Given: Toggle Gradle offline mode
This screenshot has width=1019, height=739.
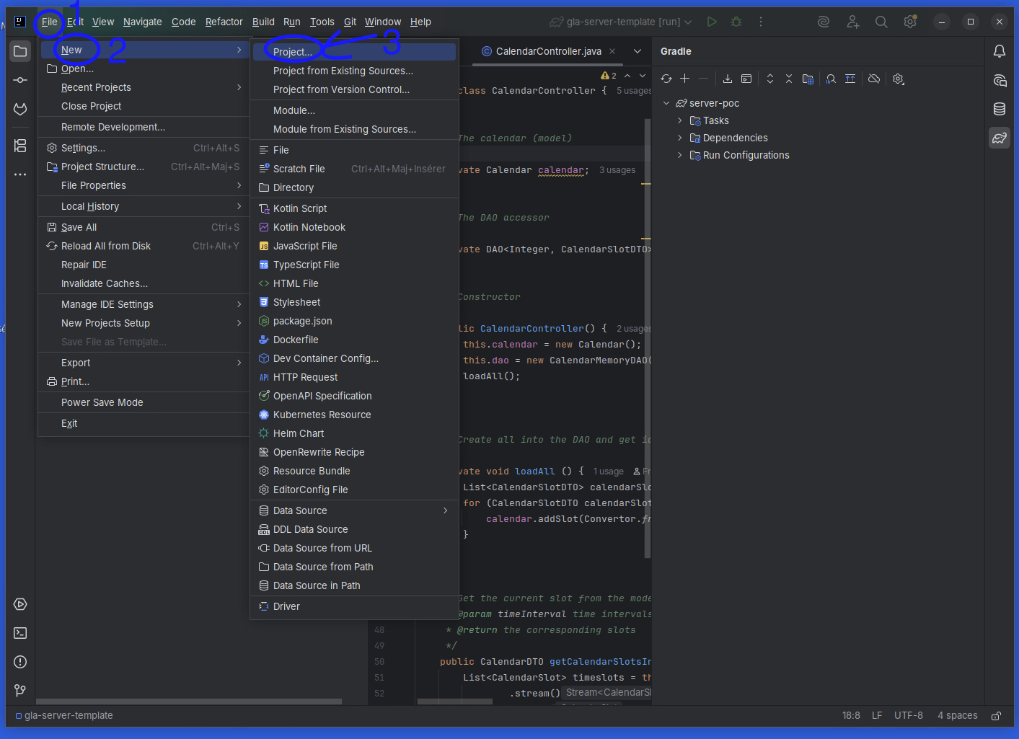Looking at the screenshot, I should (874, 79).
